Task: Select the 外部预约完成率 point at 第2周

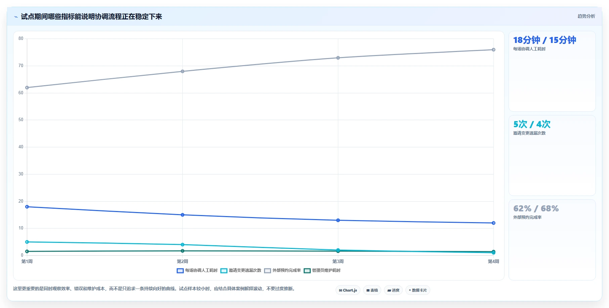Action: (182, 71)
